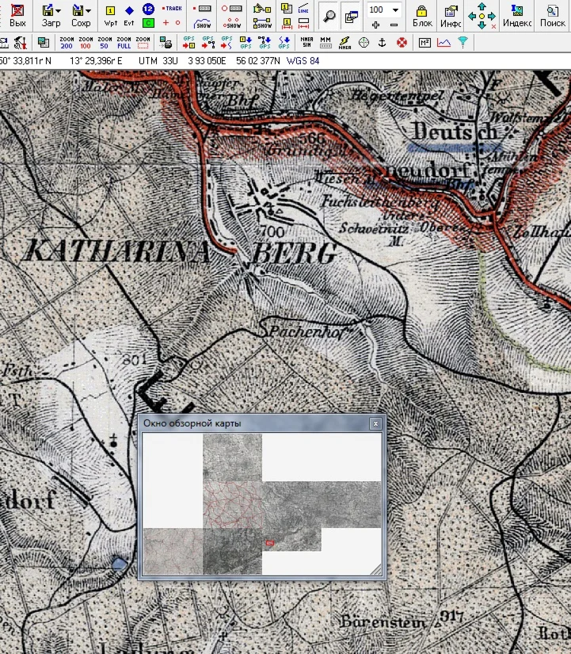Click the Блок lock button

pyautogui.click(x=422, y=15)
